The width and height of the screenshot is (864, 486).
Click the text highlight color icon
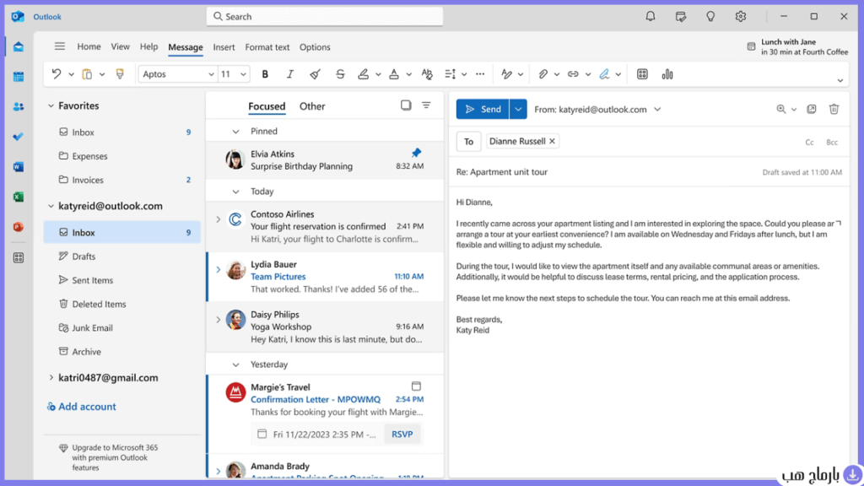point(363,74)
